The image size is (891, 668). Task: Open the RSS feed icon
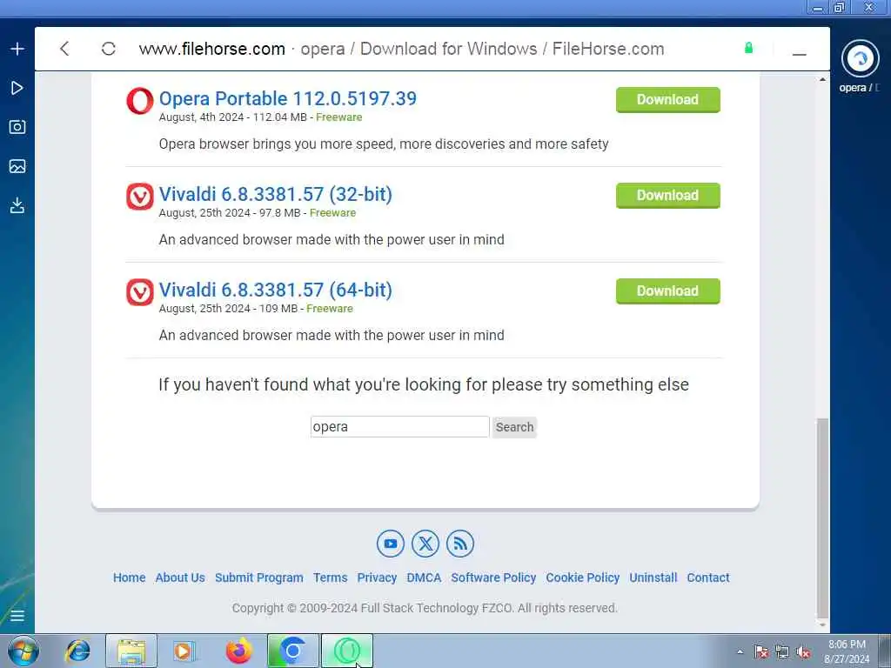click(x=460, y=544)
